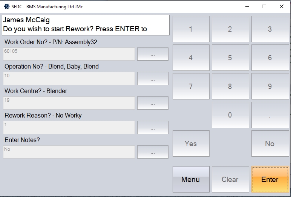
Task: Answer No on the keypad
Action: [x=270, y=144]
